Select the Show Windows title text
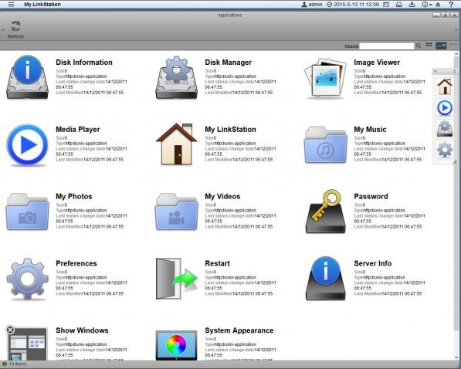 coord(82,330)
